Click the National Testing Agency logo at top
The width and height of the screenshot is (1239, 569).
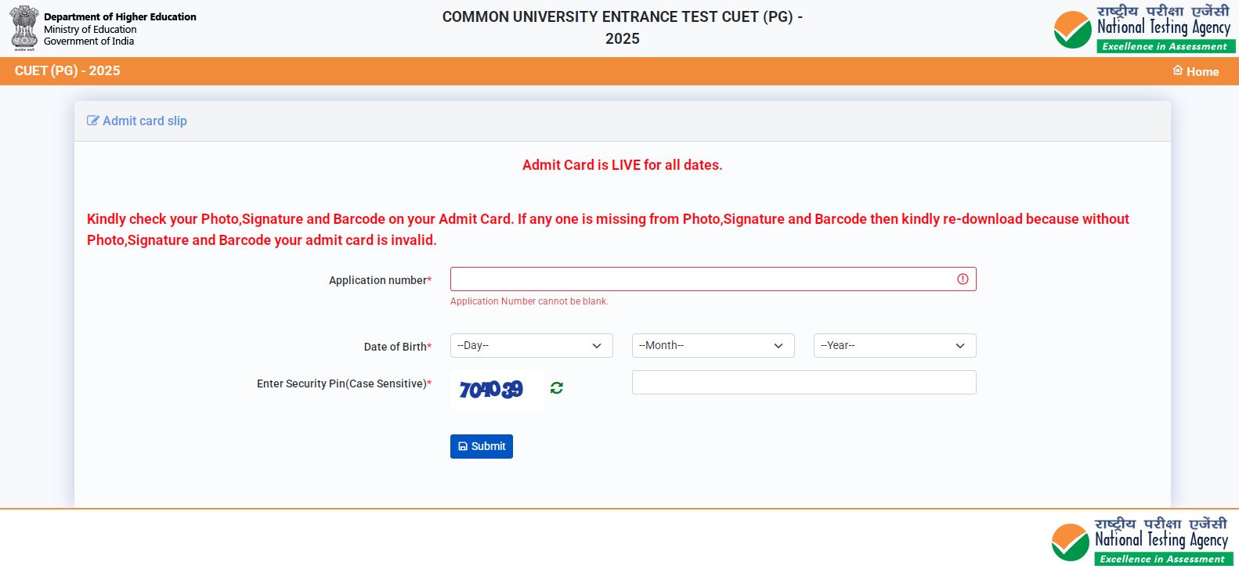1143,29
